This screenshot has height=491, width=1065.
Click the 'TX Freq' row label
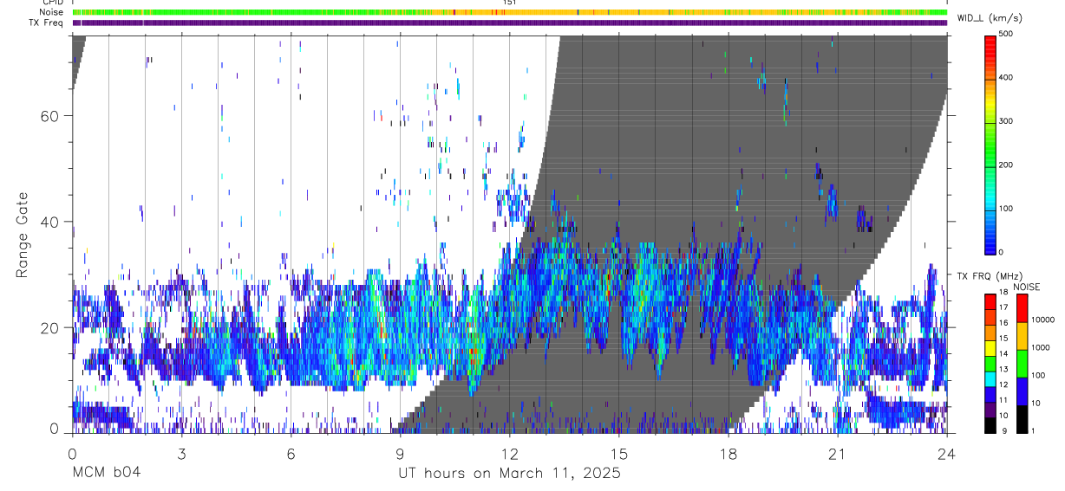(x=47, y=23)
